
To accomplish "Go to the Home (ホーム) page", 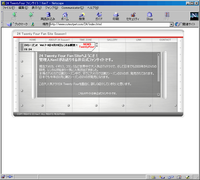I will [x=65, y=16].
